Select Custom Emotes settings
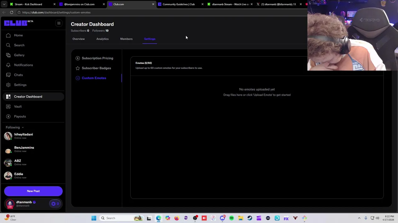The image size is (398, 223). pos(91,78)
